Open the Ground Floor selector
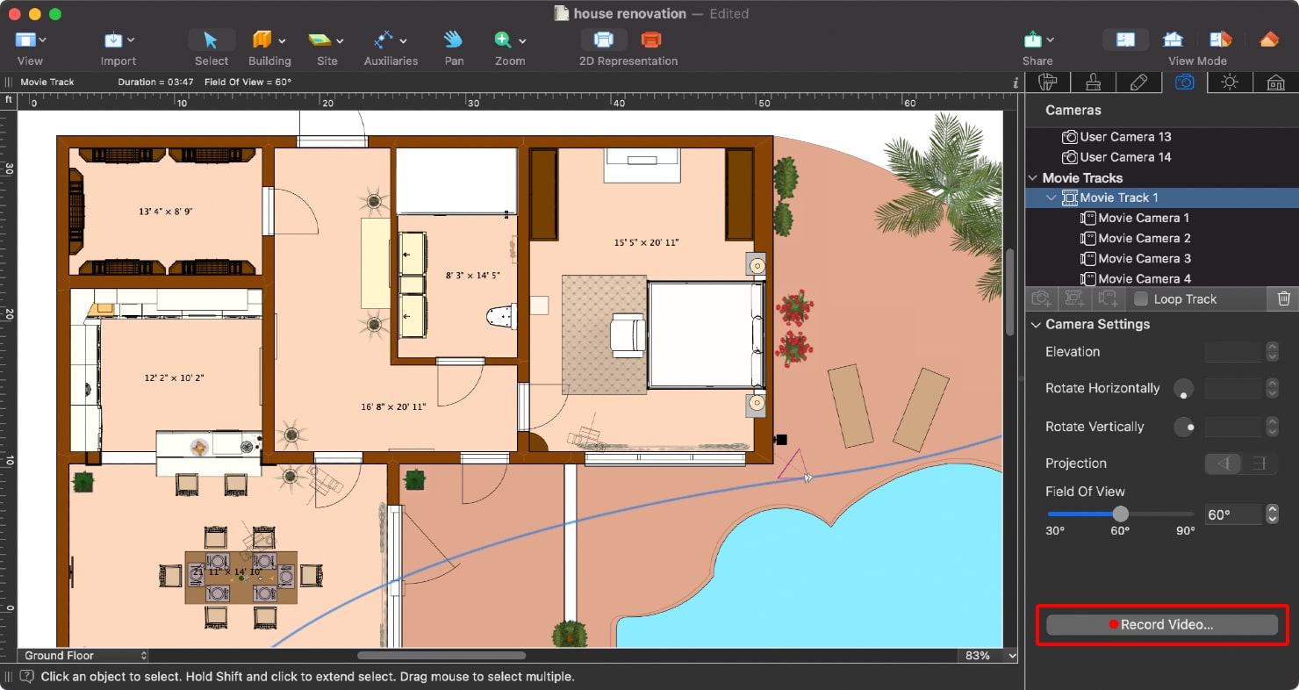1299x690 pixels. pos(82,655)
